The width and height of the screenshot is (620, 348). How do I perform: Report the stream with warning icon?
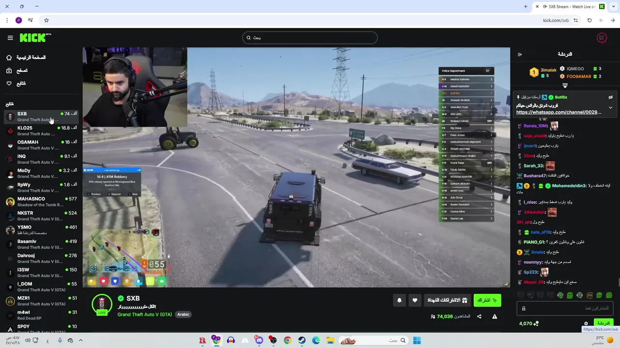tap(495, 317)
